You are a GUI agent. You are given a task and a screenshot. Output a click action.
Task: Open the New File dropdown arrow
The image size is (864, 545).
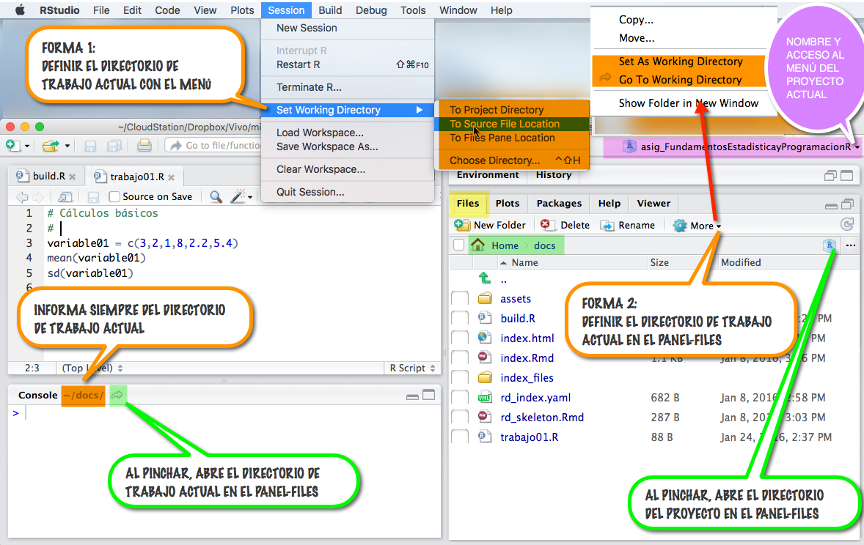(x=27, y=147)
